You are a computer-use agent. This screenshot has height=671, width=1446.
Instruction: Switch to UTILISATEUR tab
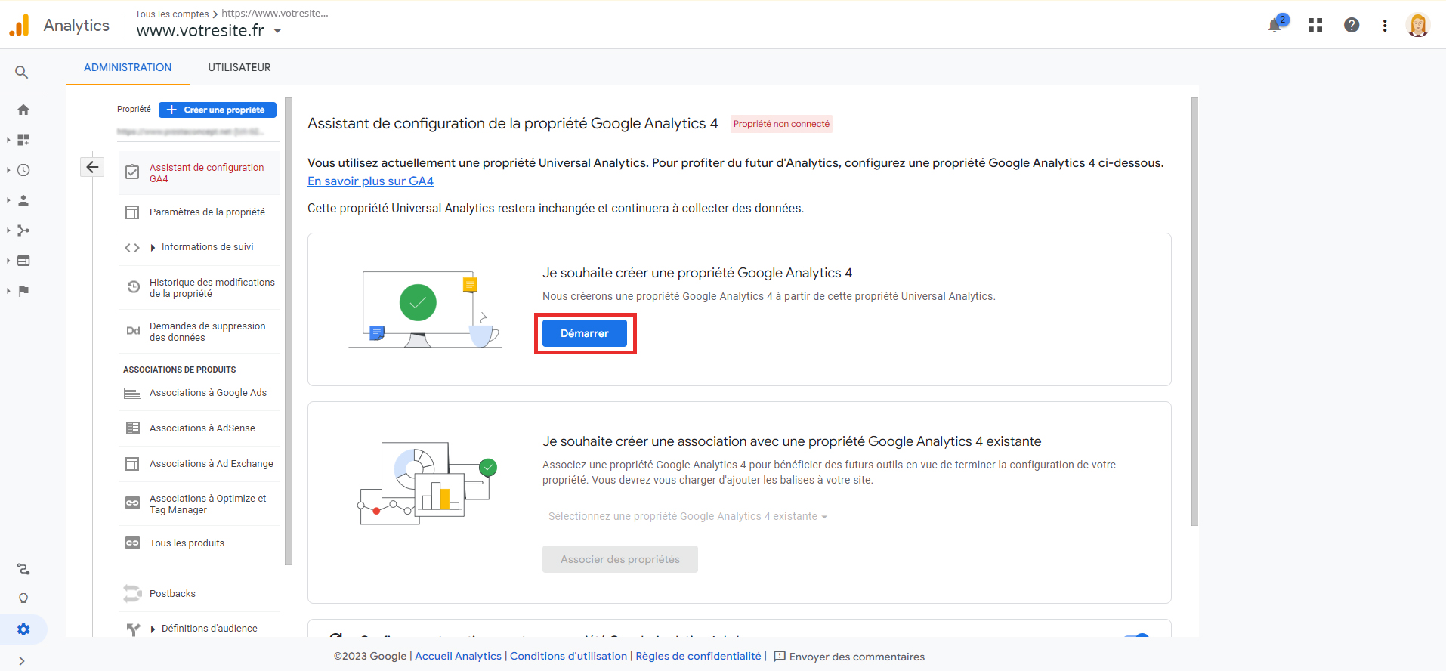[239, 67]
